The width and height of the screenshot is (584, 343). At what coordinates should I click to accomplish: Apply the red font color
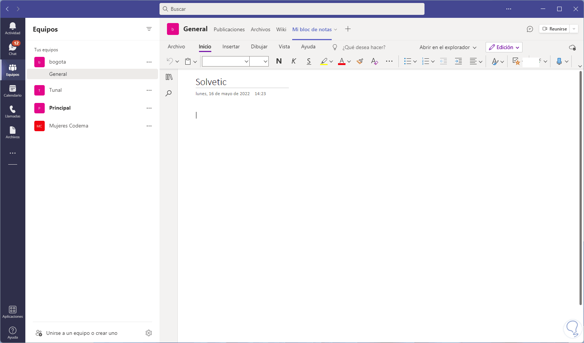coord(342,61)
